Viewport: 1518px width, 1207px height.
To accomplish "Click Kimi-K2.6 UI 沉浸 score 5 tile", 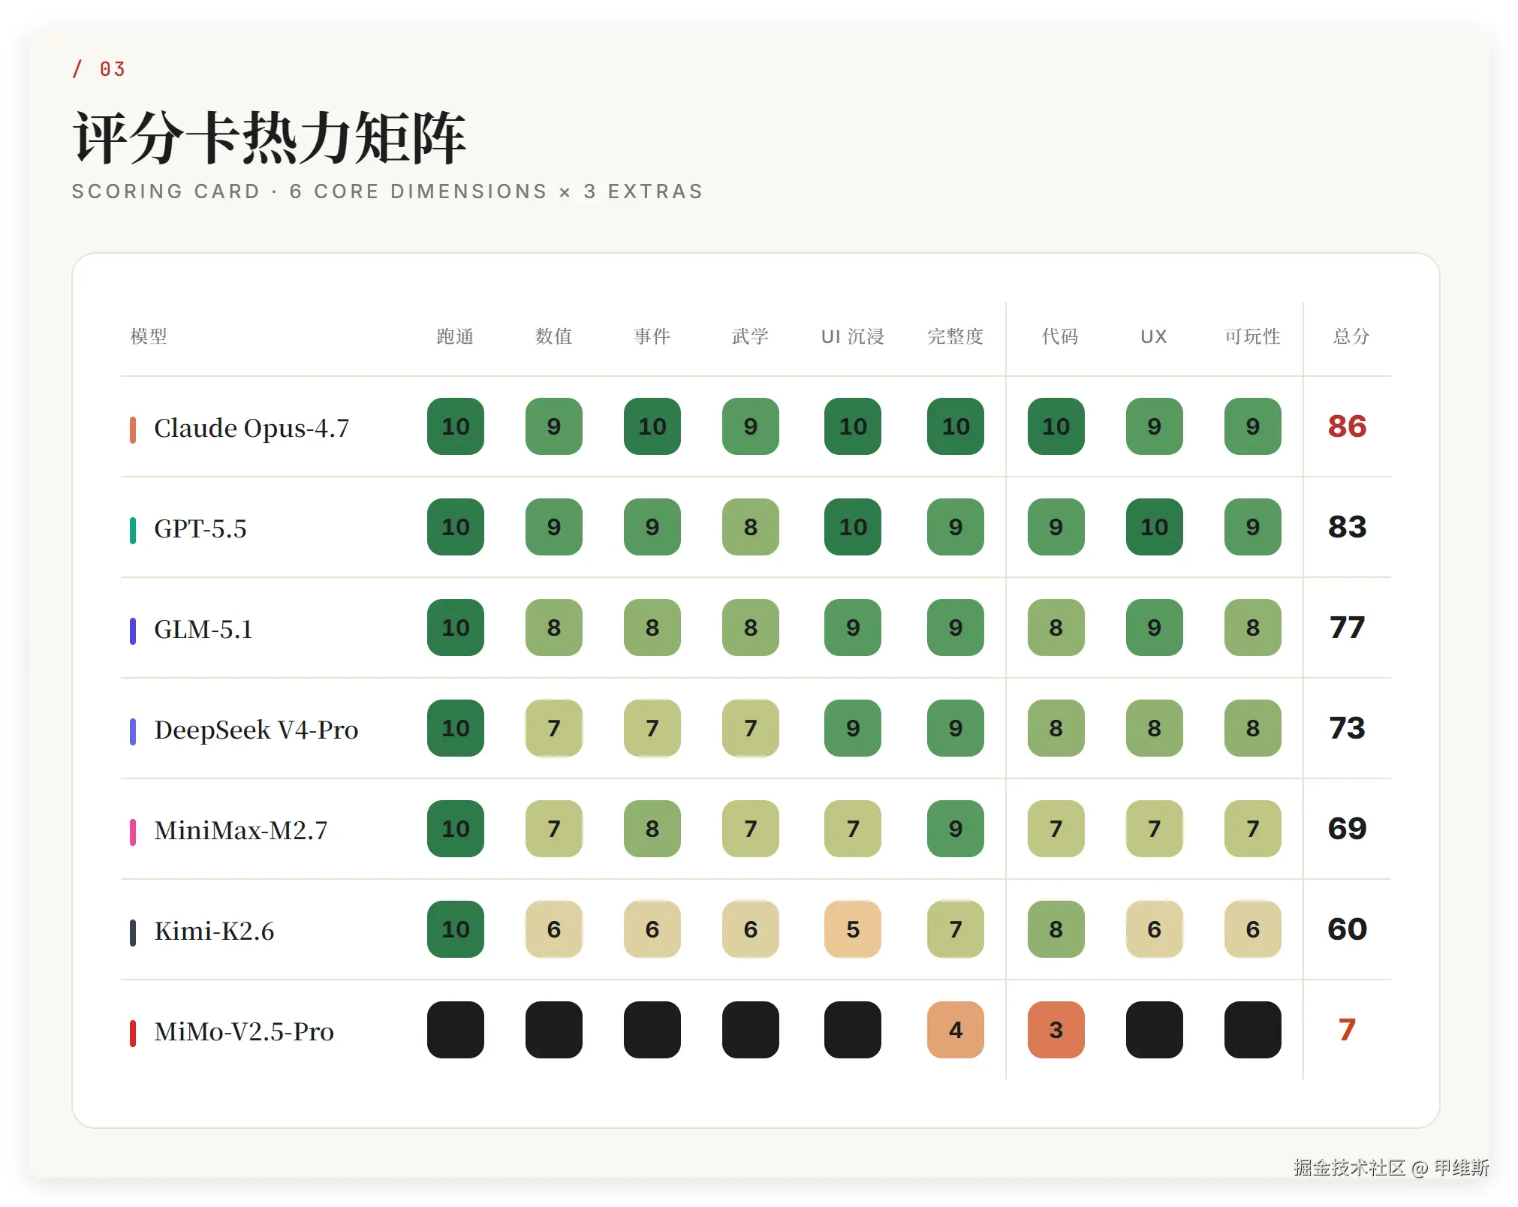I will (853, 929).
